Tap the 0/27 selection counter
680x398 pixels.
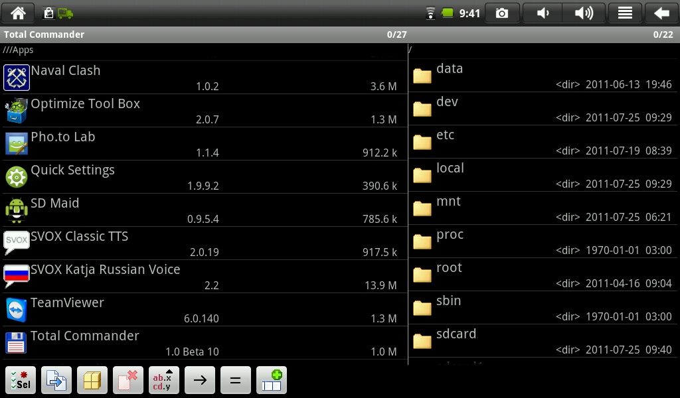[x=397, y=34]
